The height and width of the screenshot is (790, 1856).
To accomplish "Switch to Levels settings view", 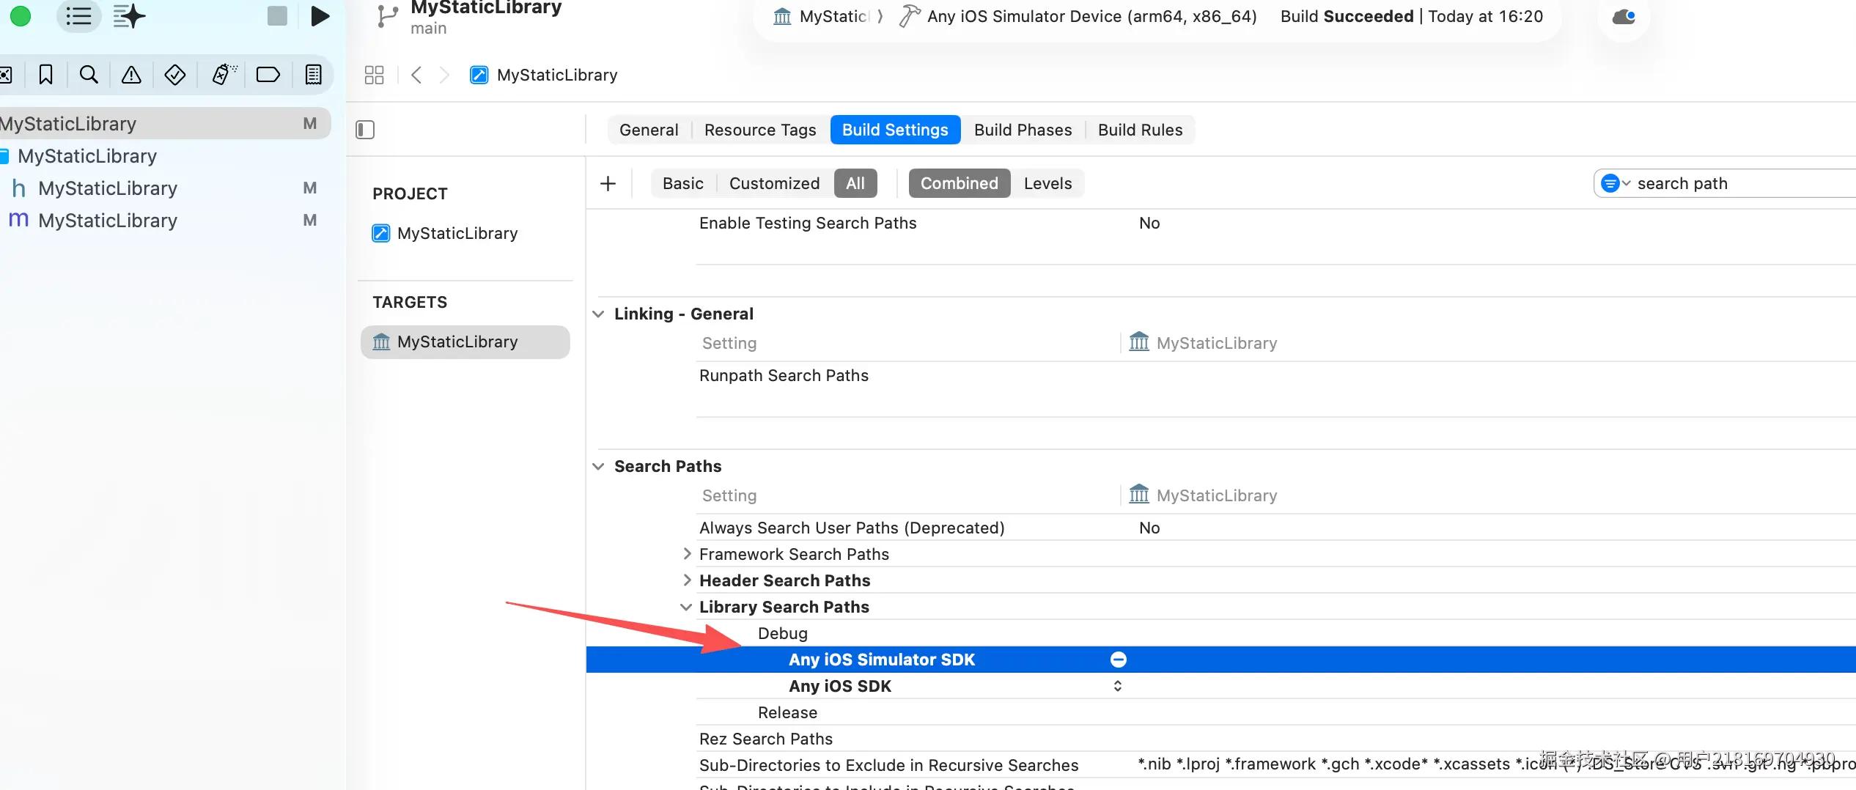I will [x=1047, y=183].
